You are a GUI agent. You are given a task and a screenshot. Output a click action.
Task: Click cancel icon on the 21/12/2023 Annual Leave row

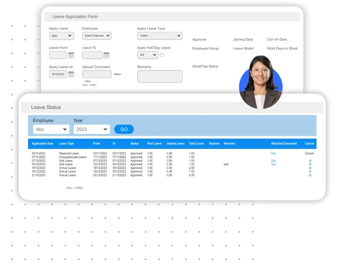310,175
